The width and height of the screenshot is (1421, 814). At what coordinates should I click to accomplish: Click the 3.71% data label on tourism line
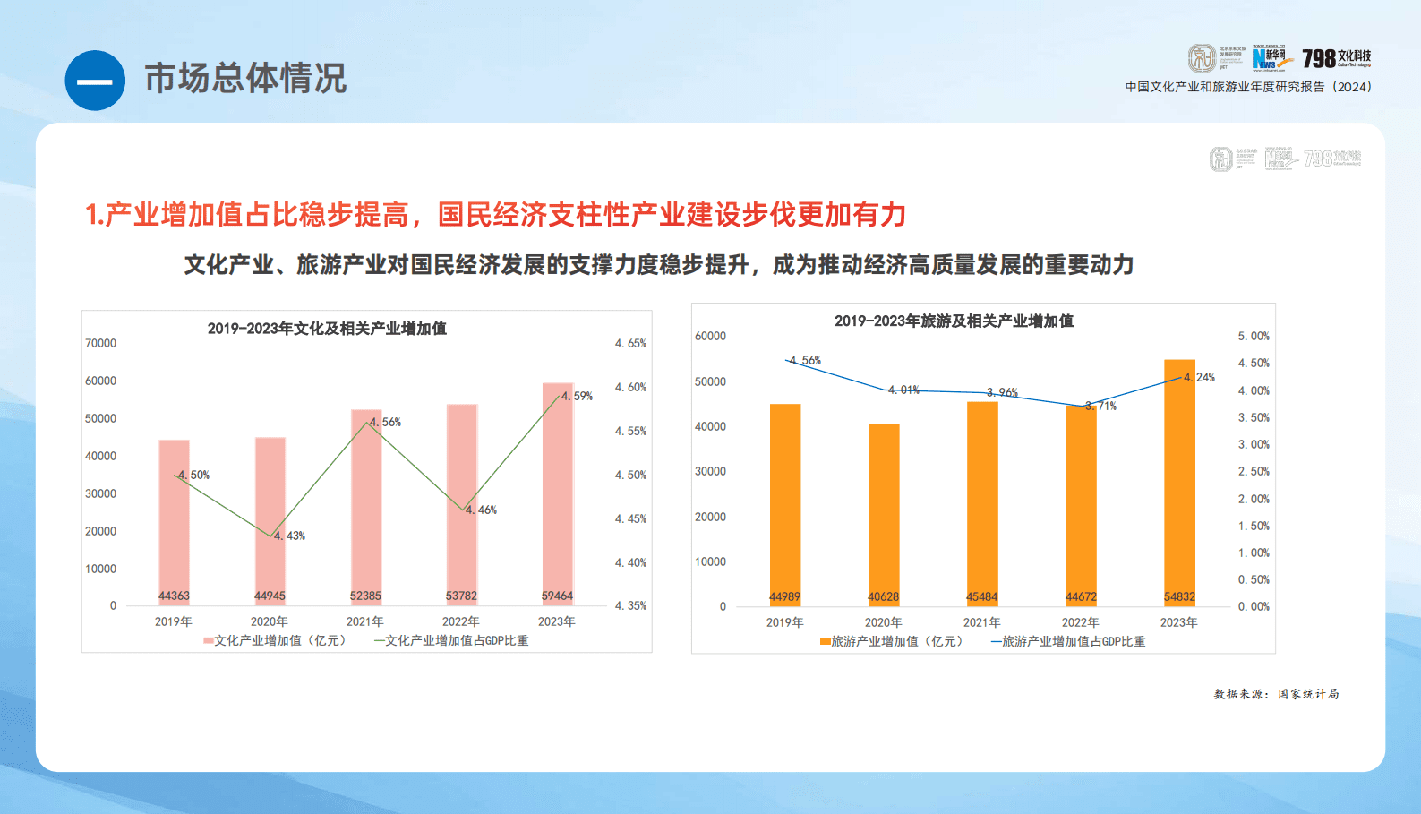tap(1100, 407)
